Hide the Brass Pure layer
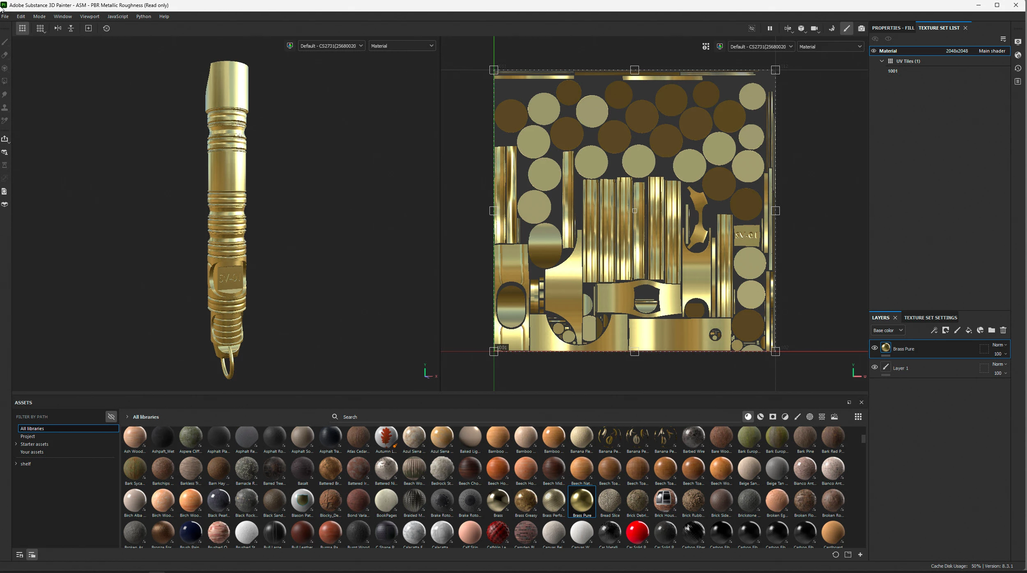 click(874, 348)
